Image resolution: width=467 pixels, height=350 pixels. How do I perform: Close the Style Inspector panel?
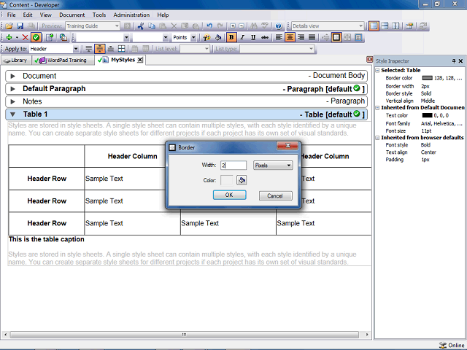(x=460, y=61)
